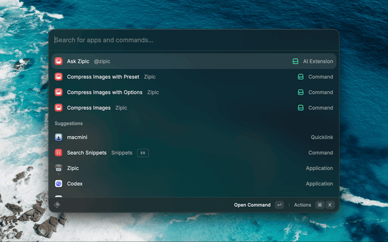Click the Compress Images with Preset icon
The width and height of the screenshot is (388, 242).
[x=59, y=77]
